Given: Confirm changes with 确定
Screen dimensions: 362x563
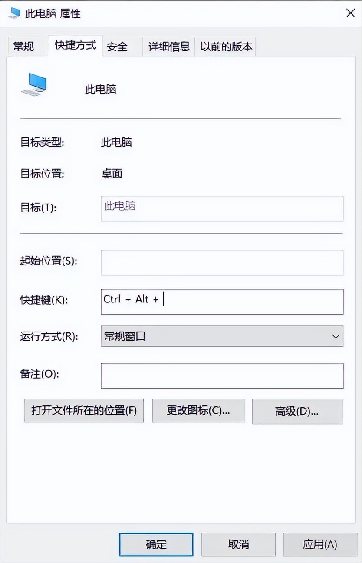Looking at the screenshot, I should (x=156, y=544).
